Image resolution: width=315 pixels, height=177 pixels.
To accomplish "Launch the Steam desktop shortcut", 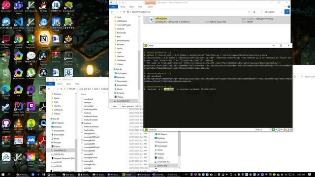I will (x=6, y=108).
